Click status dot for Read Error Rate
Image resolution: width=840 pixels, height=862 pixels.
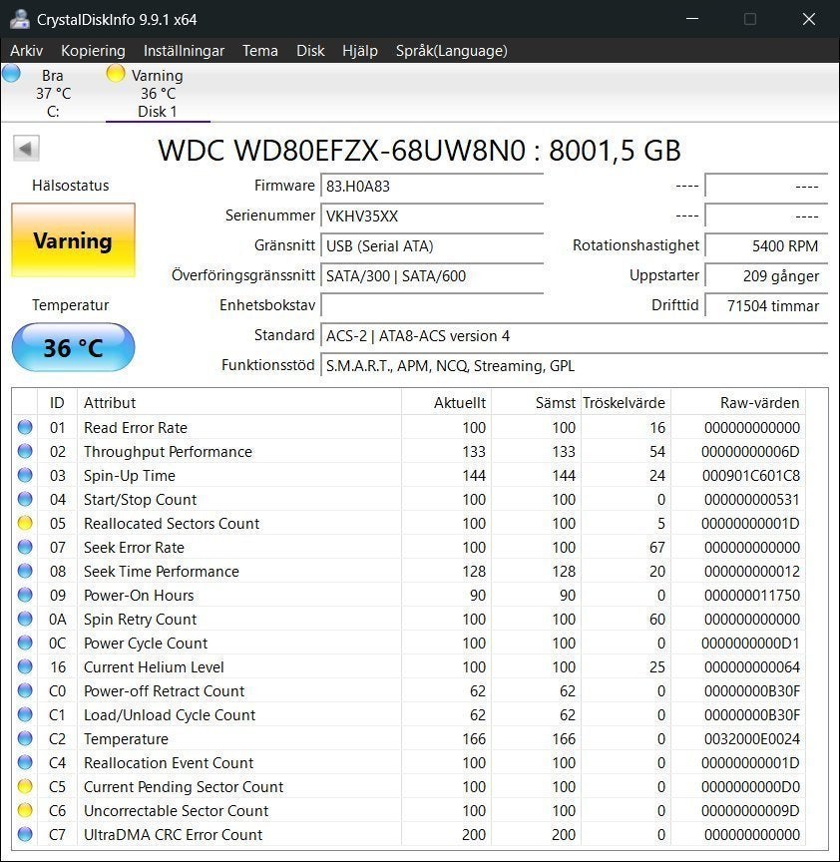point(25,427)
